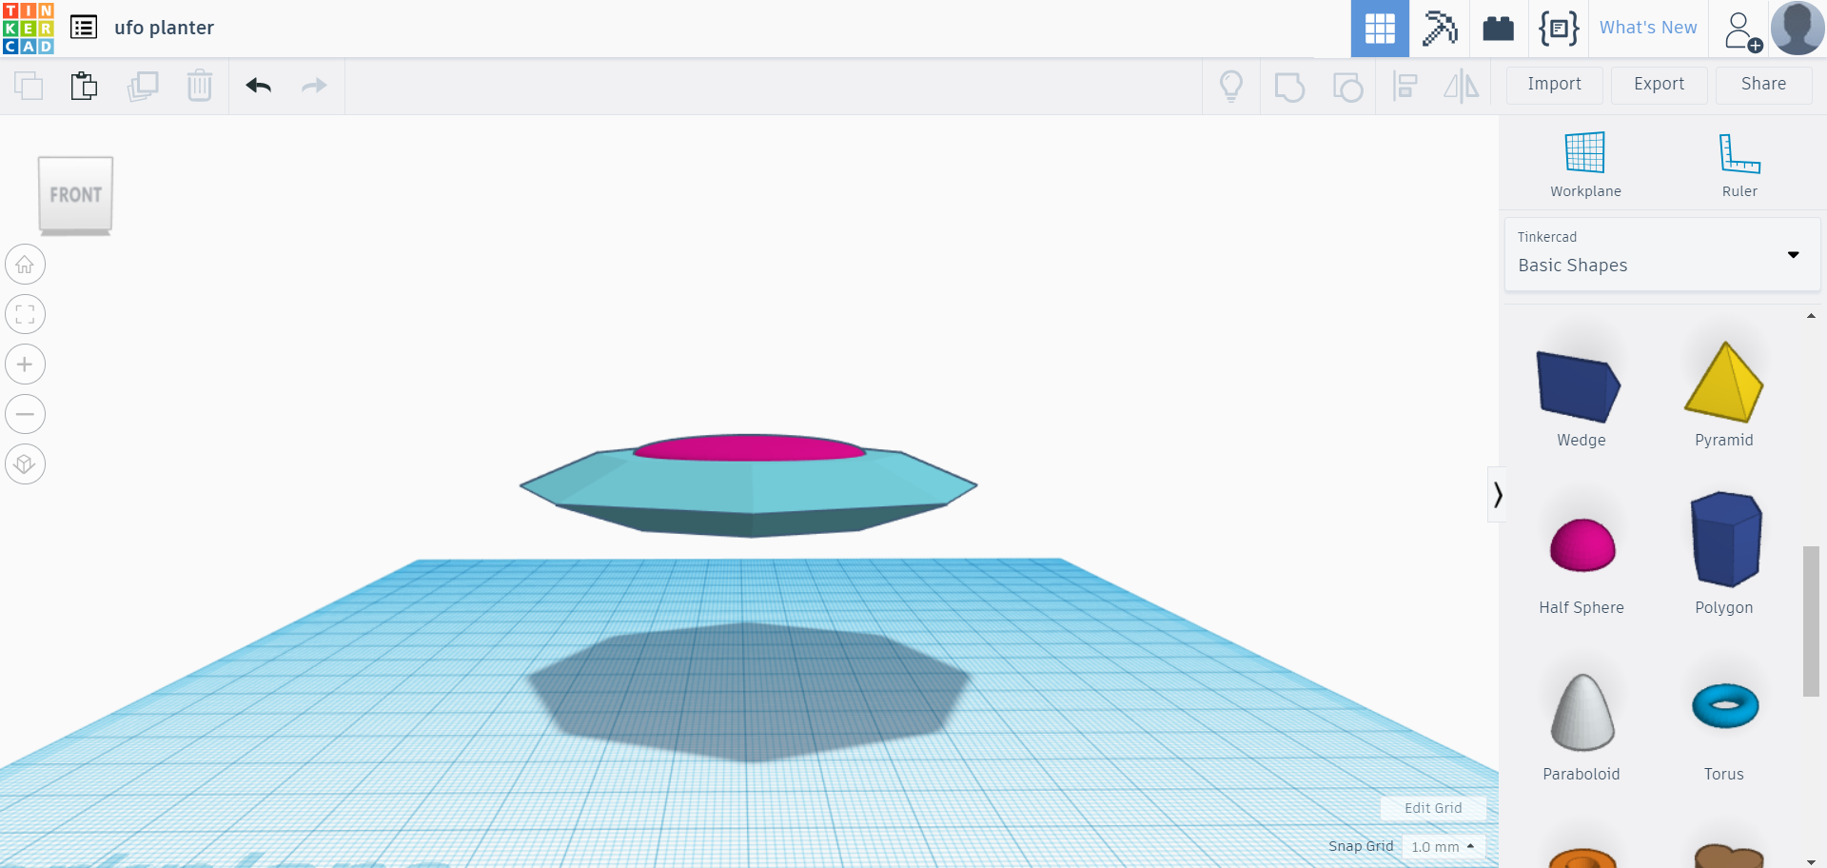Switch to 3D design grid view
The image size is (1827, 868).
(x=1380, y=29)
